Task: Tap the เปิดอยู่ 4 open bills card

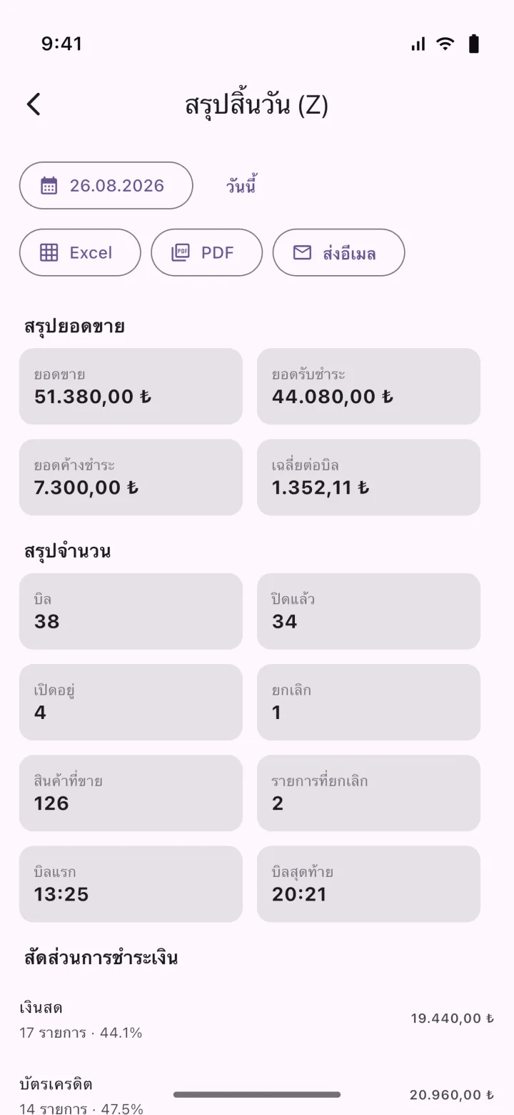Action: pyautogui.click(x=131, y=702)
